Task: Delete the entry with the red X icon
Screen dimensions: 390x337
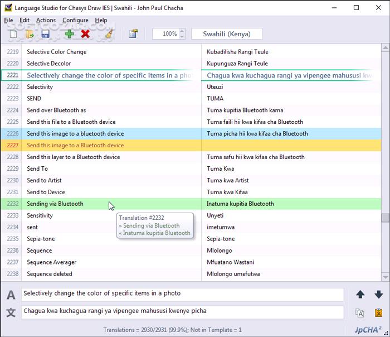Action: (85, 34)
